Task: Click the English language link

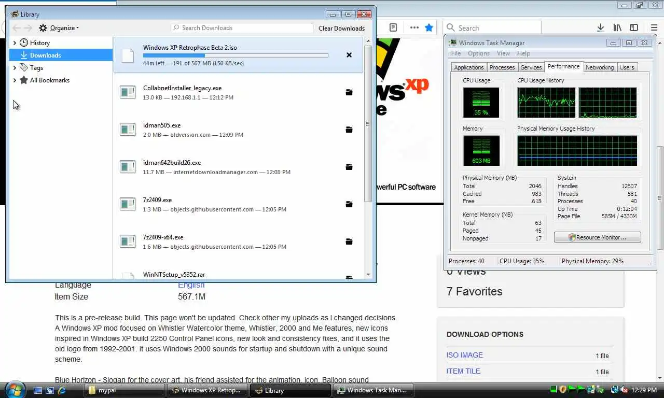Action: pyautogui.click(x=191, y=285)
